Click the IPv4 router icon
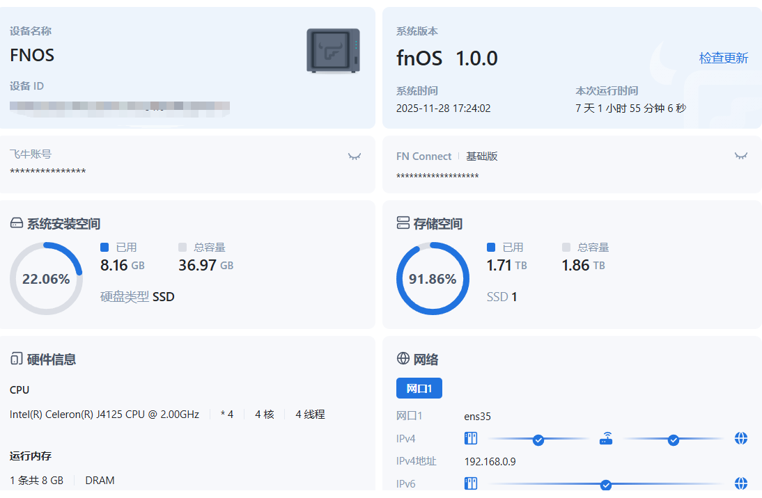This screenshot has height=498, width=762. click(605, 438)
